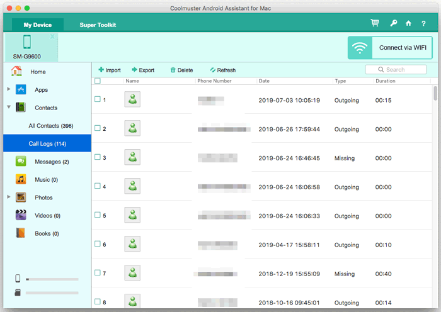Expand the Apps tree arrow
This screenshot has width=441, height=312.
[x=9, y=89]
